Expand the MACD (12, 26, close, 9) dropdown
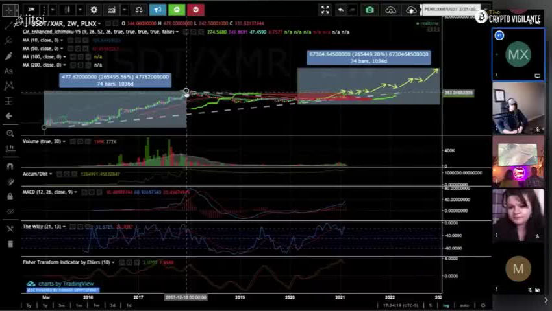 [76, 192]
